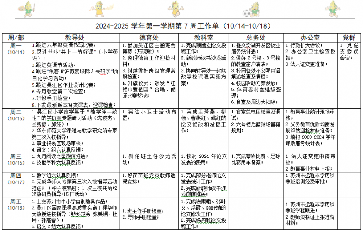This screenshot has width=363, height=230.
Task: Click the "4. 升旗仪式" item
Action: [x=149, y=89]
